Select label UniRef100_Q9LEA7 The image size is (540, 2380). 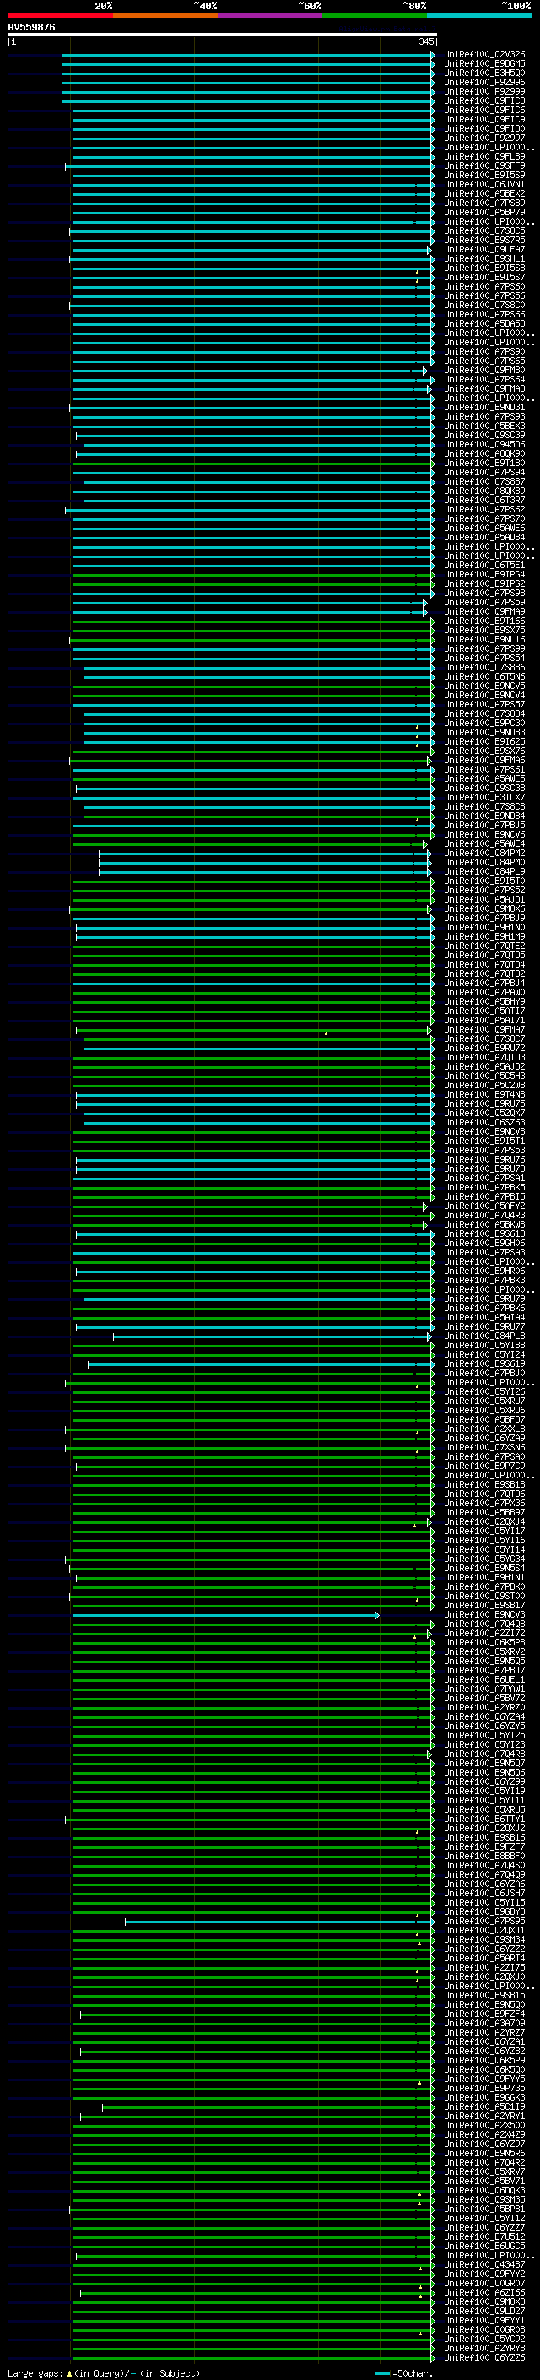point(484,249)
